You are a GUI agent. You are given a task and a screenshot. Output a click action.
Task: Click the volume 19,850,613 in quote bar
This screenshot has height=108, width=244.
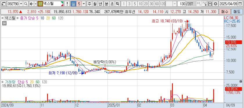[62, 12]
